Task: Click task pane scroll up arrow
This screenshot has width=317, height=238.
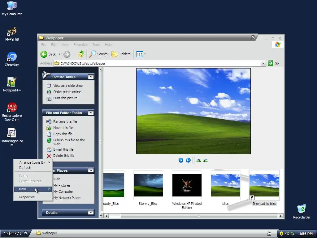Action: click(101, 70)
